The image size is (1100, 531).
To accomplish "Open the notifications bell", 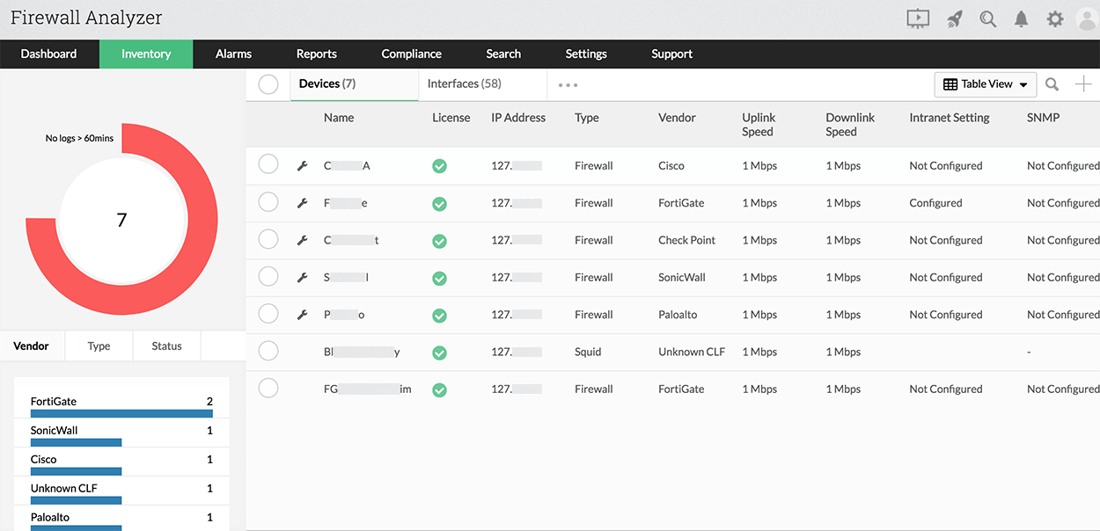I will 1021,18.
